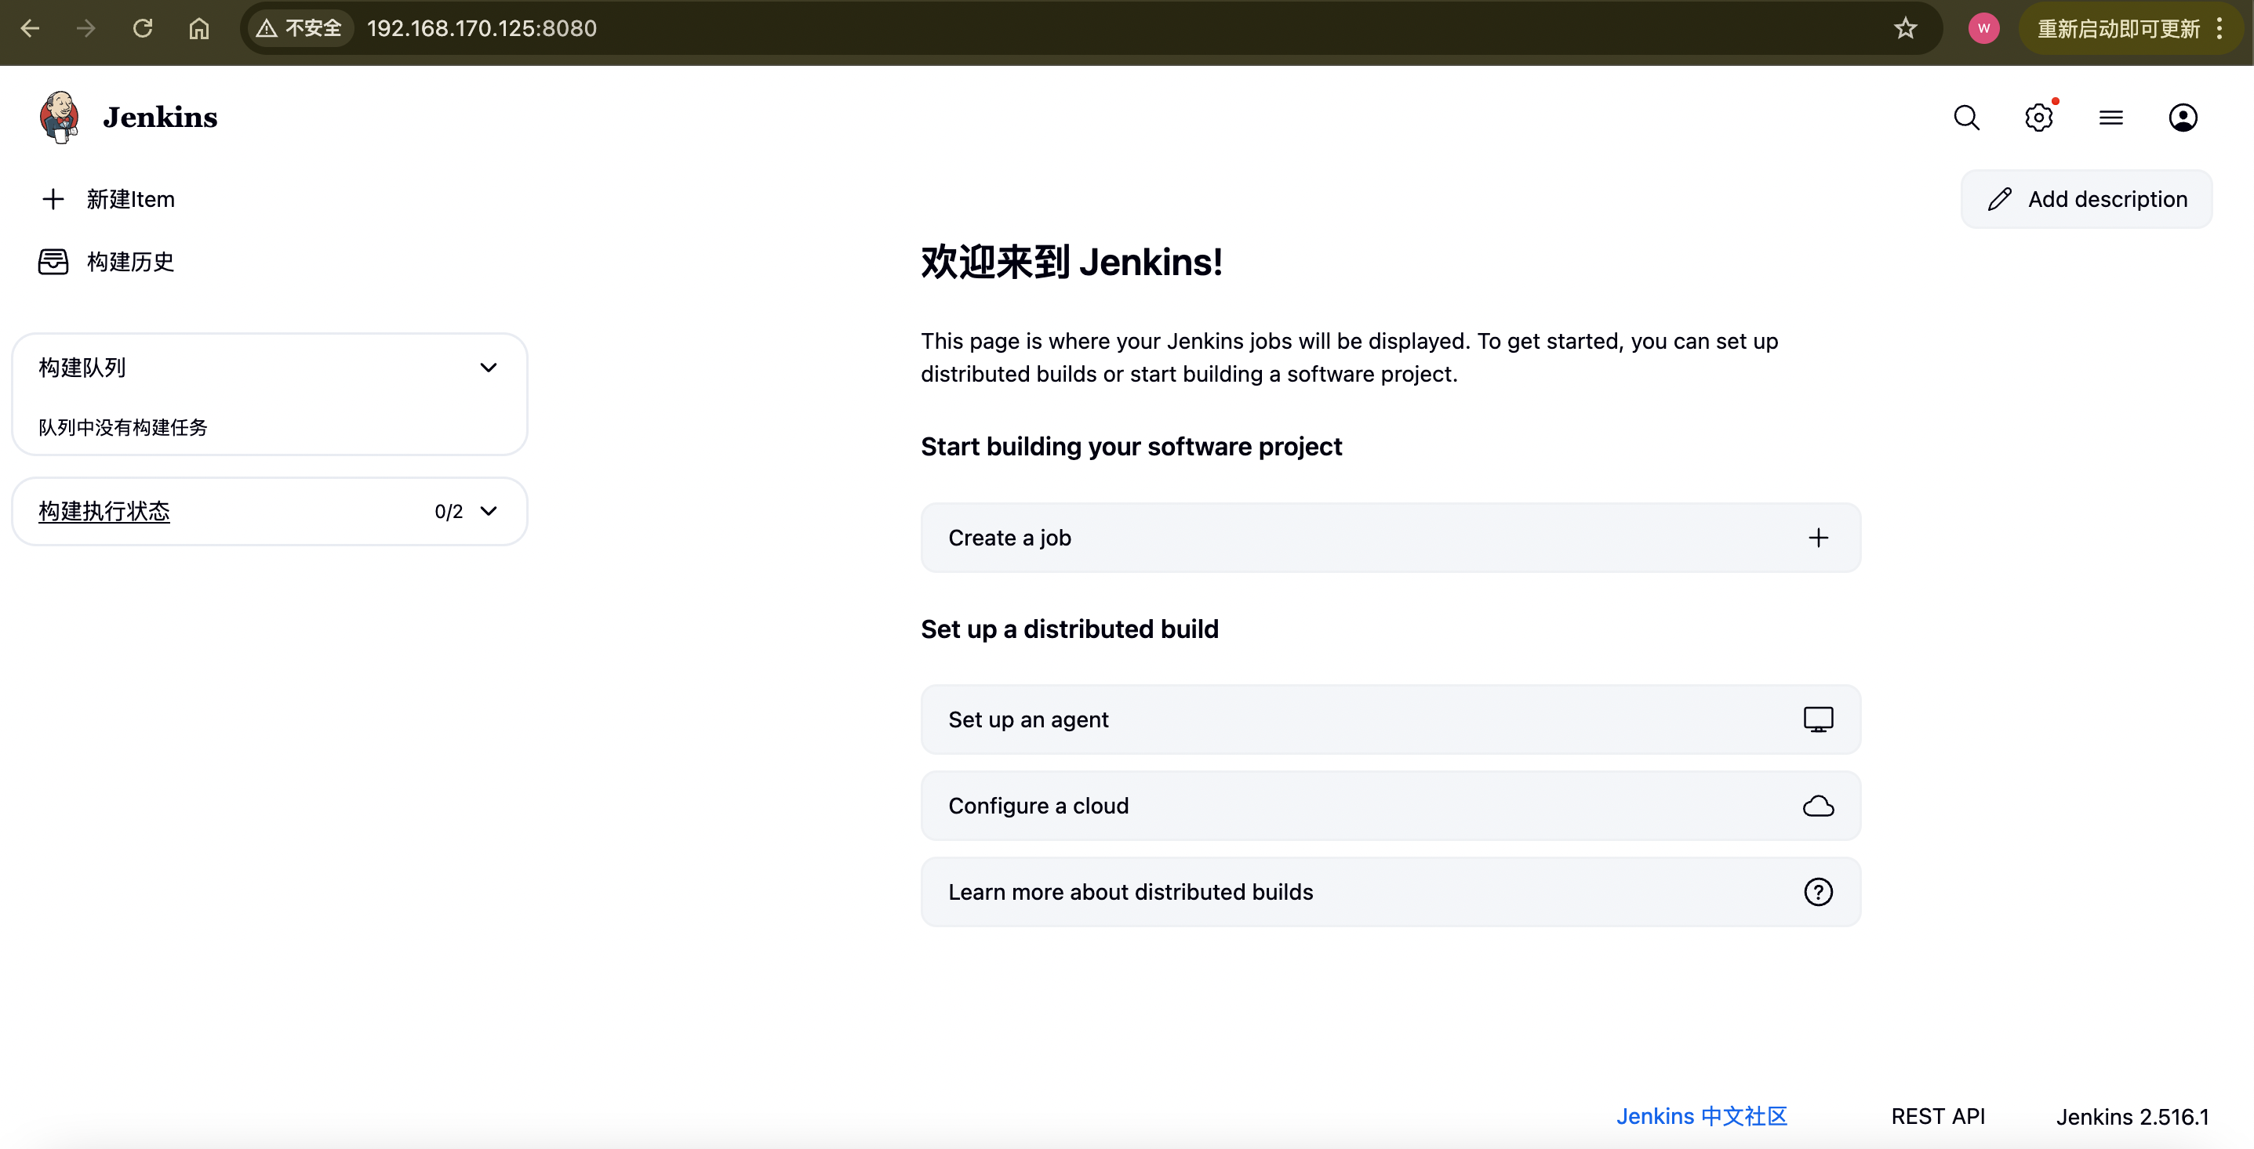
Task: Click the Jenkins butler logo
Action: [x=60, y=118]
